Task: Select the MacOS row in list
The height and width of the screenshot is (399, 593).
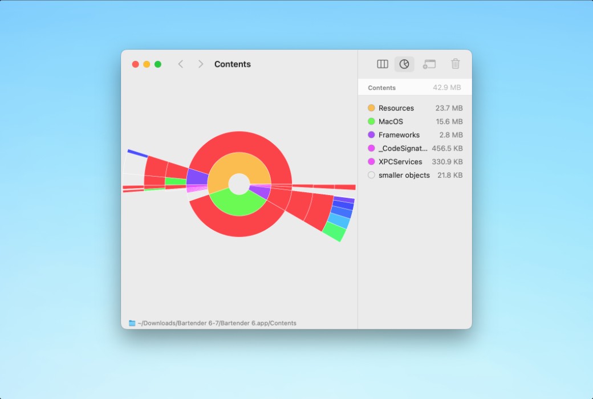Action: 415,121
